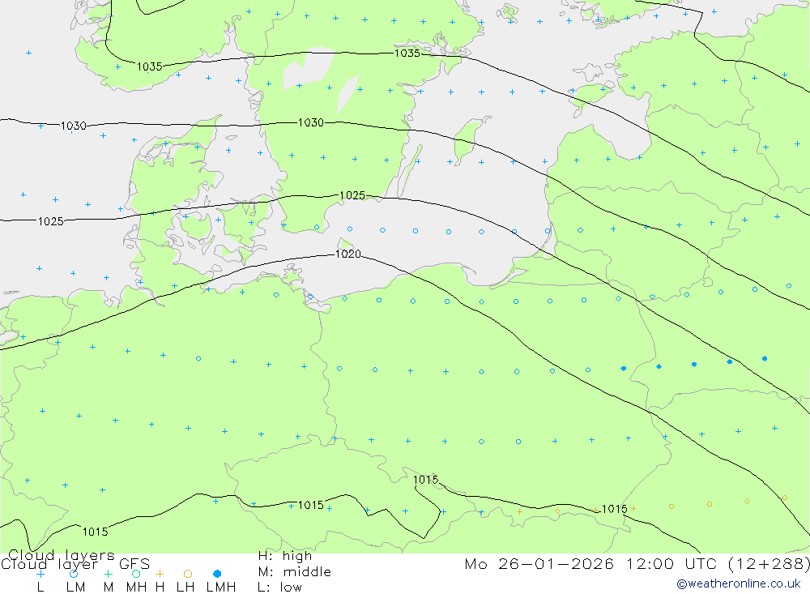Click the 1025 isobar label near southern Sweden
Screen dimensions: 810x594
click(352, 195)
